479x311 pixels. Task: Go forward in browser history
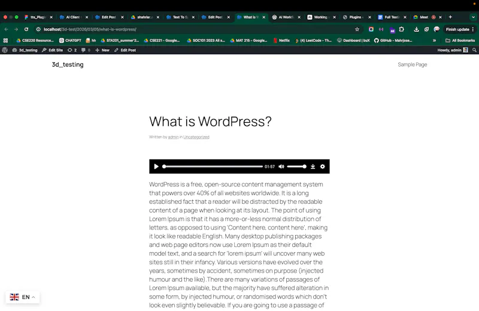[x=16, y=29]
